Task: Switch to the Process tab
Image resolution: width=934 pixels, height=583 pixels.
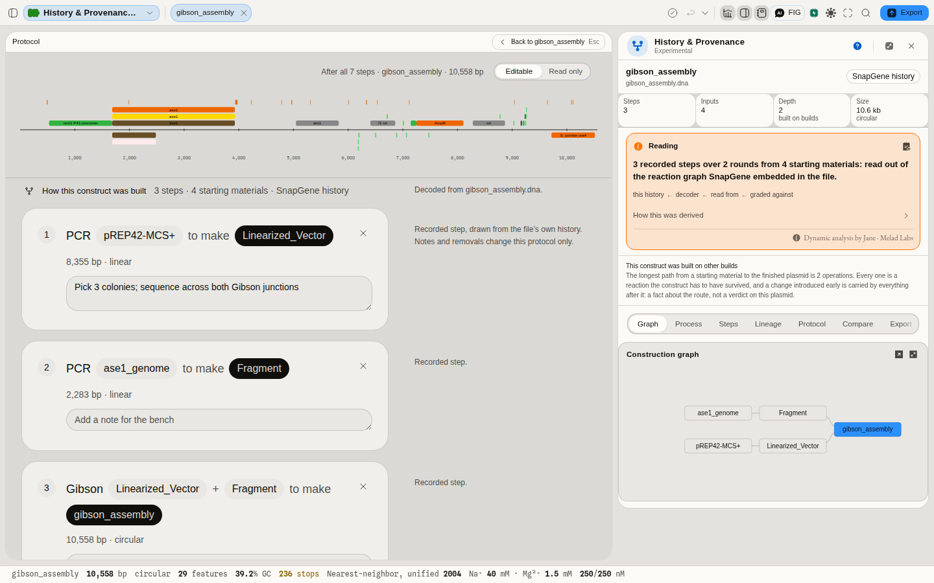Action: point(688,324)
